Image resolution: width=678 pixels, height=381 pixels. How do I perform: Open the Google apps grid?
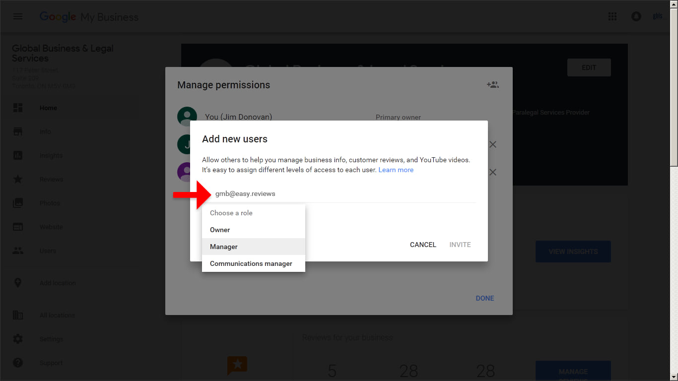[x=612, y=17]
